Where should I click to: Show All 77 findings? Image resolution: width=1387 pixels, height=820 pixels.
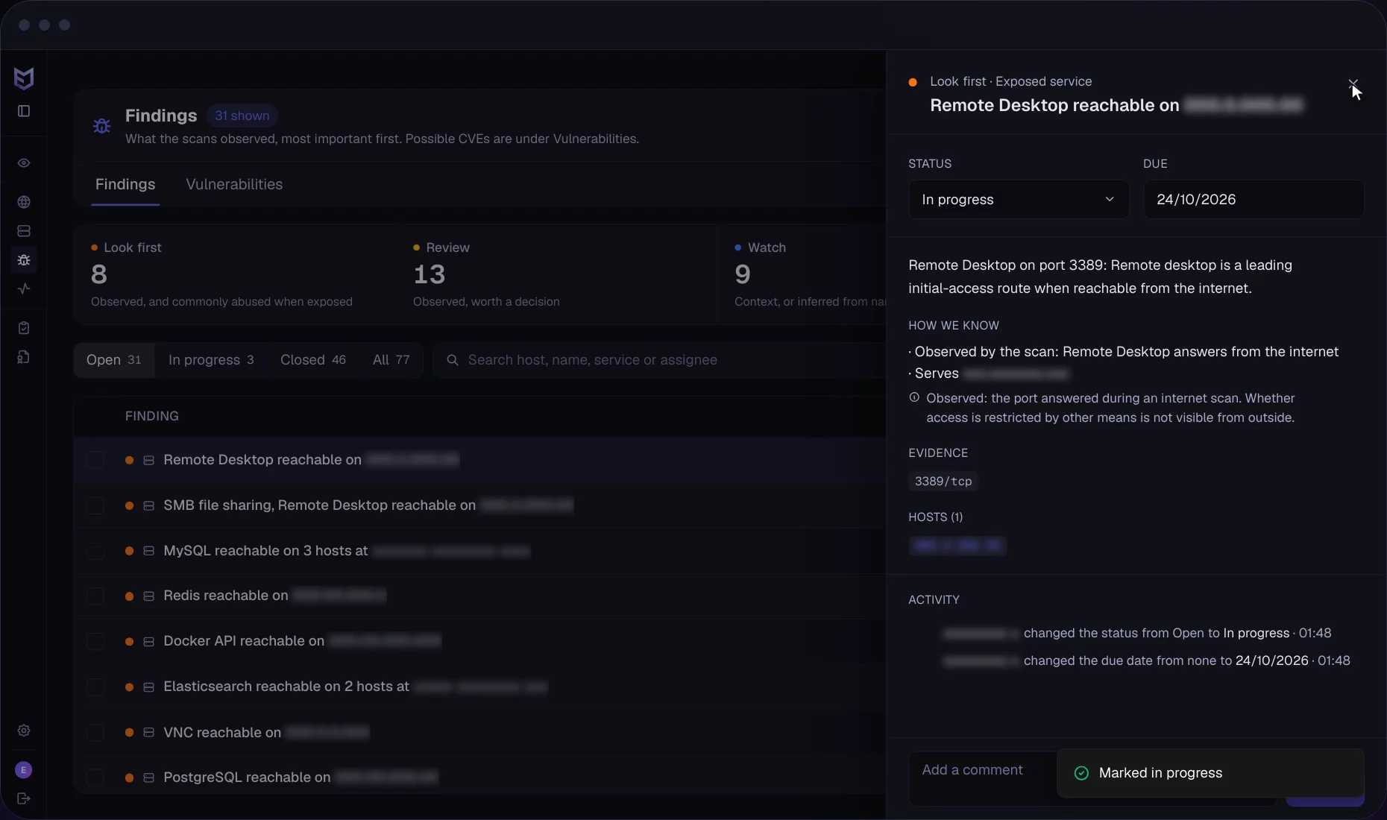pyautogui.click(x=391, y=360)
